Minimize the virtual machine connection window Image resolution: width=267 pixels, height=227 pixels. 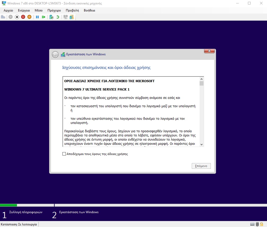click(237, 3)
